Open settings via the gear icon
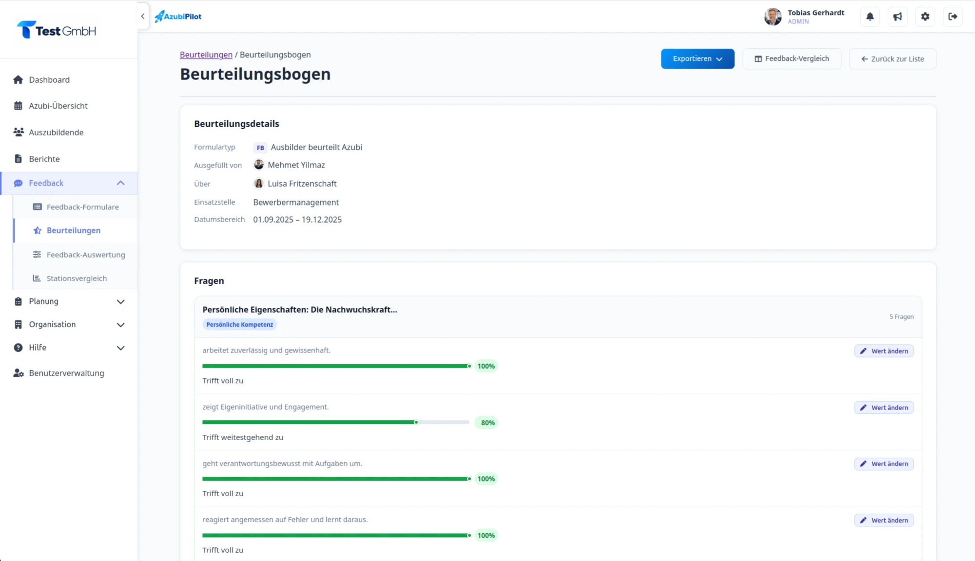Screen dimensions: 975x561 tap(925, 17)
